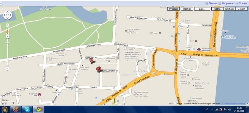This screenshot has height=113, width=249.
Task: Open the mail @ app in the taskbar
Action: (16, 109)
